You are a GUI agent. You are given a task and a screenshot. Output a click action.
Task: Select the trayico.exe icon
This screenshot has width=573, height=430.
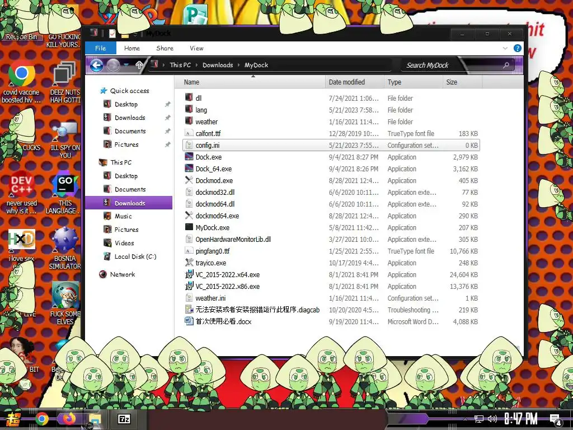[x=189, y=263]
